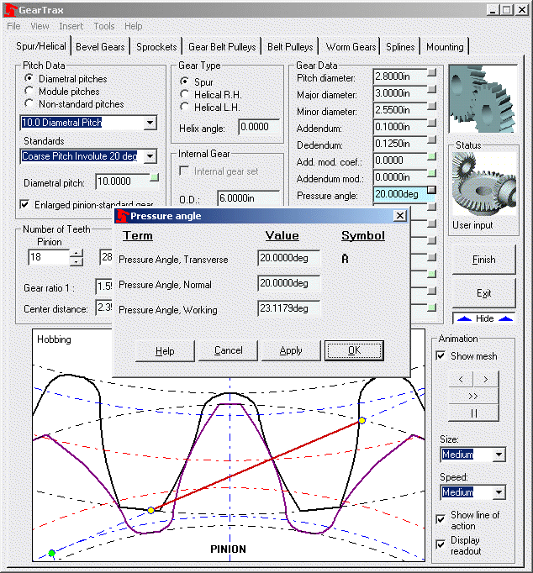Click OK in Pressure angle dialog
The image size is (533, 573).
click(x=354, y=350)
